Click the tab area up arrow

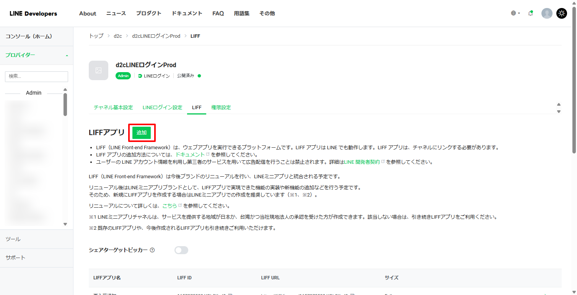559,105
